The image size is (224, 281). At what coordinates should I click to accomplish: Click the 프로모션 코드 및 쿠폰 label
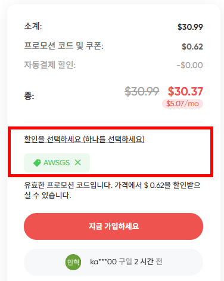tap(64, 46)
